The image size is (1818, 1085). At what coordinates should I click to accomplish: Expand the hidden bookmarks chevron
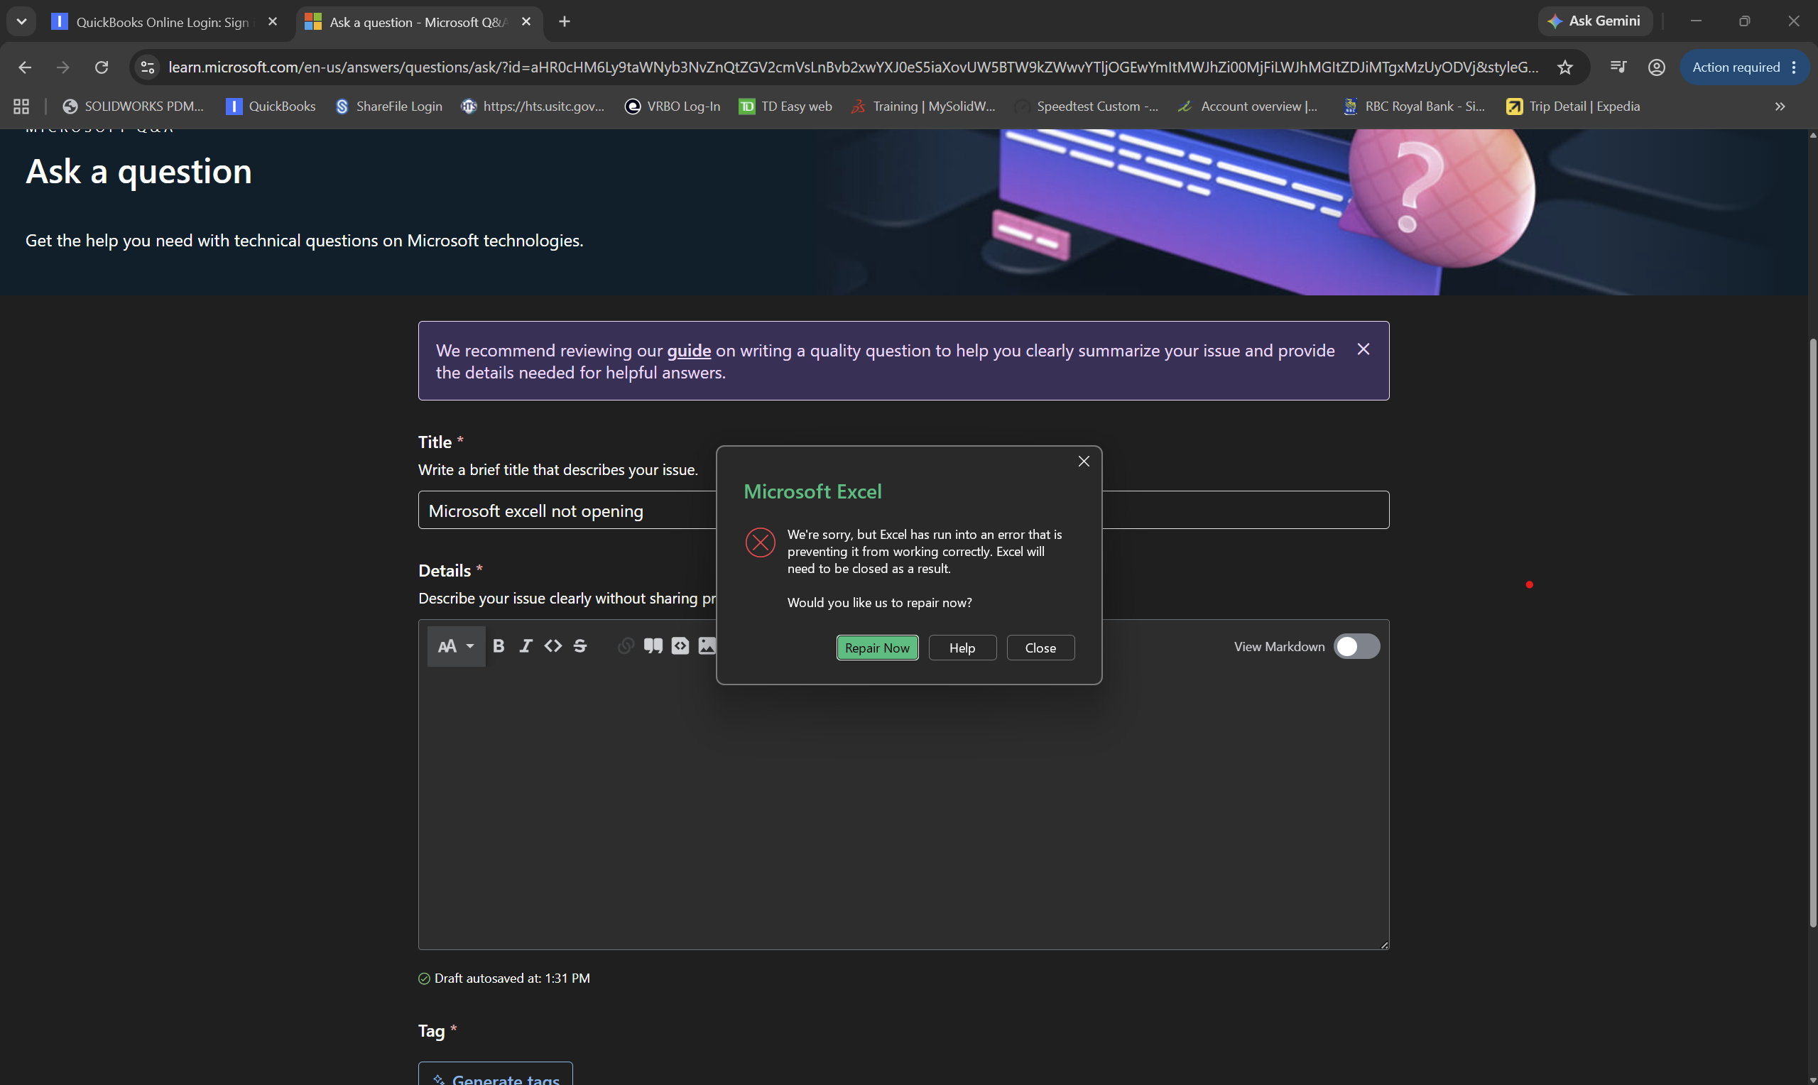(1780, 107)
